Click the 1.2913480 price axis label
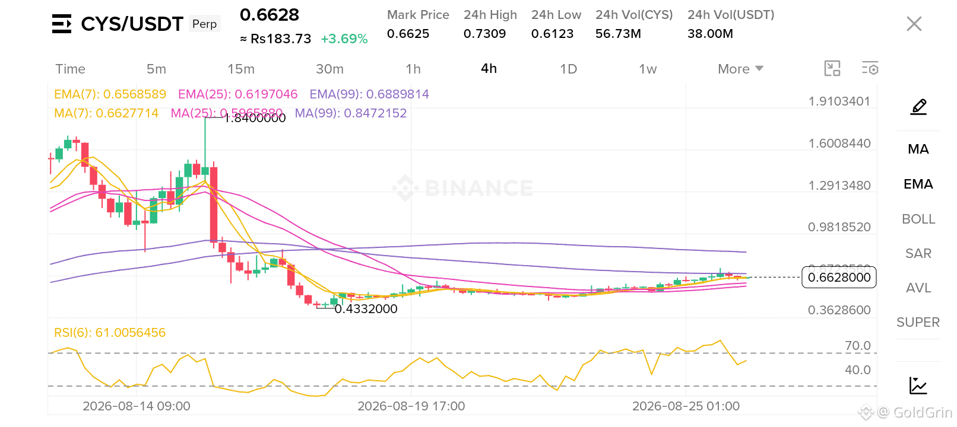Screen dimensions: 957x427 coord(839,186)
